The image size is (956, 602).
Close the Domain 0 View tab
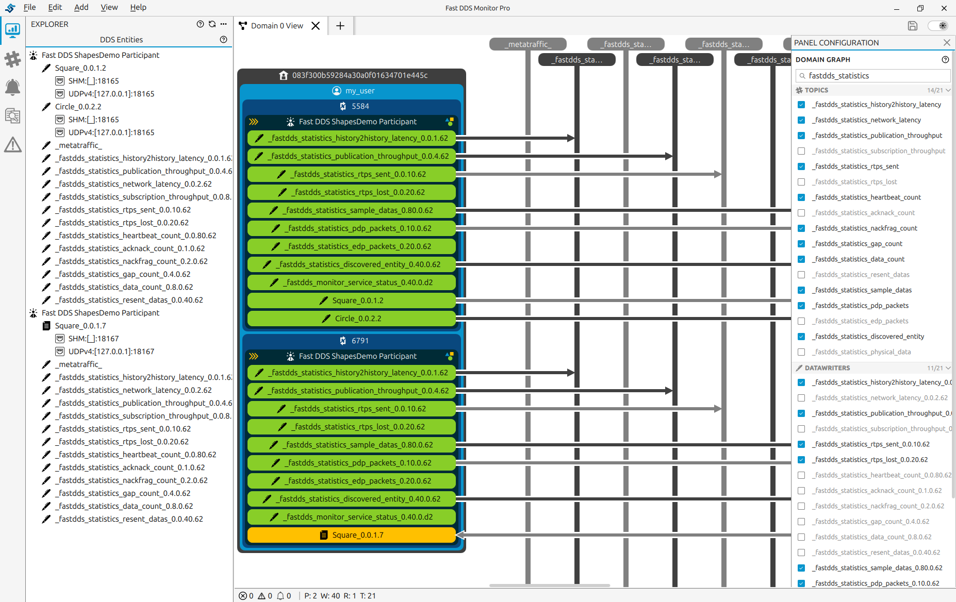[316, 26]
